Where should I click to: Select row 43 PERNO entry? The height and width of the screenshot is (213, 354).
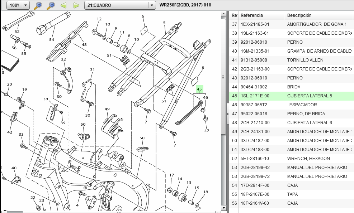coord(292,78)
